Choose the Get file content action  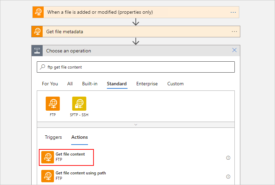pos(70,157)
